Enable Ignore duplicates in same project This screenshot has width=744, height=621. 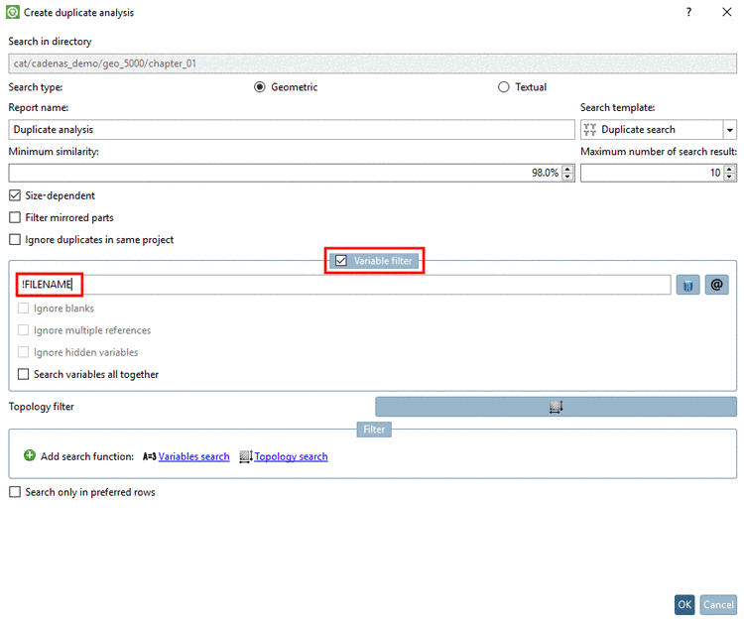pyautogui.click(x=15, y=240)
